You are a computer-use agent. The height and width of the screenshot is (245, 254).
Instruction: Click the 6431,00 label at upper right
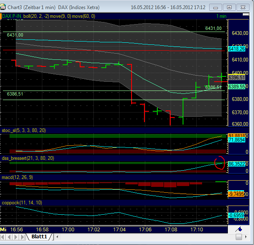click(x=213, y=28)
